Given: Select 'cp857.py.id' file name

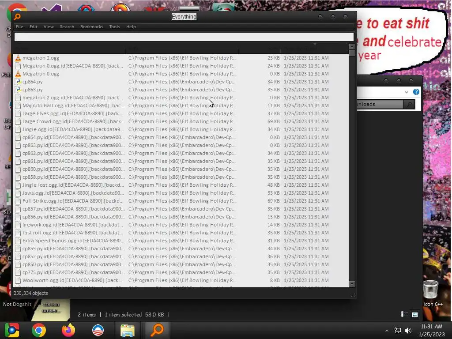Looking at the screenshot, I should pos(74,209).
